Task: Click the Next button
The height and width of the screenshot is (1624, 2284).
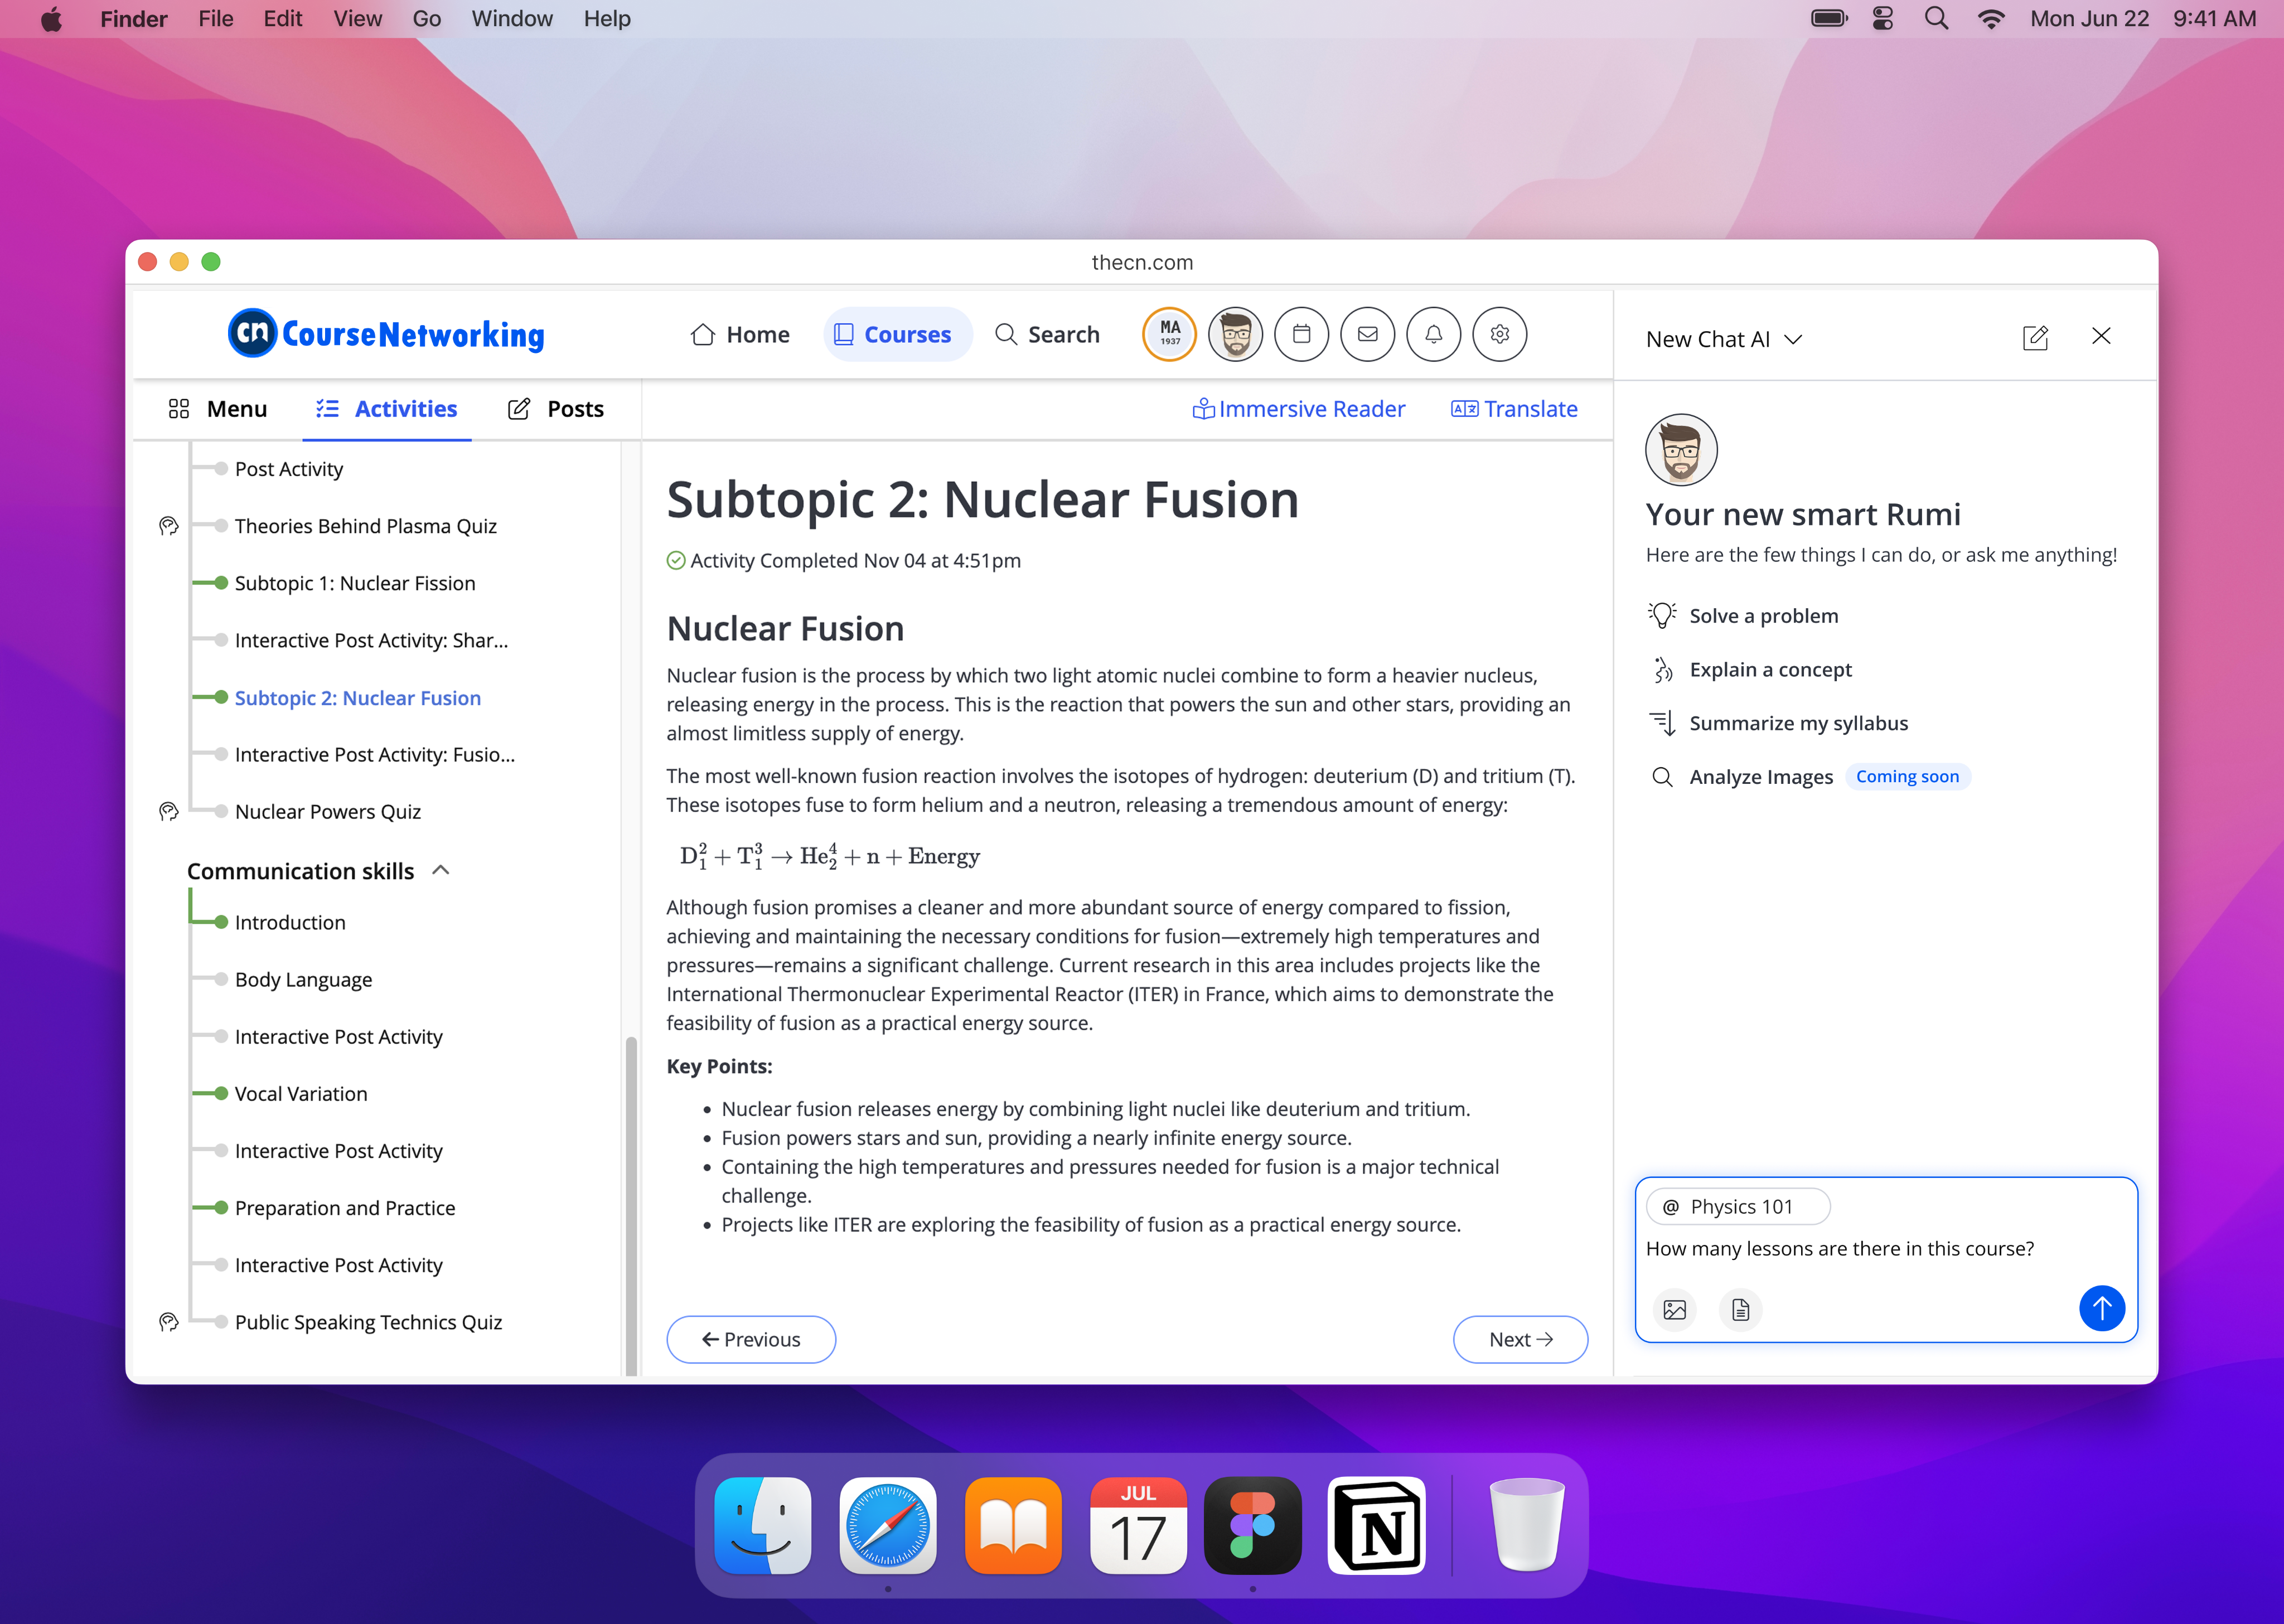Action: pos(1519,1339)
